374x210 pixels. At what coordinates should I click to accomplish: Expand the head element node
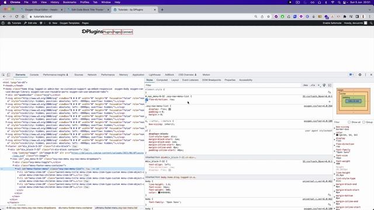point(4,86)
